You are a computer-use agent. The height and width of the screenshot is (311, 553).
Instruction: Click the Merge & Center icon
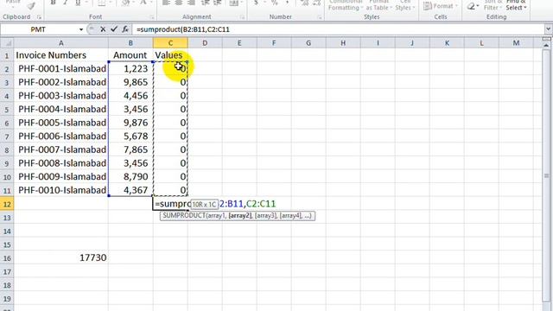point(233,3)
